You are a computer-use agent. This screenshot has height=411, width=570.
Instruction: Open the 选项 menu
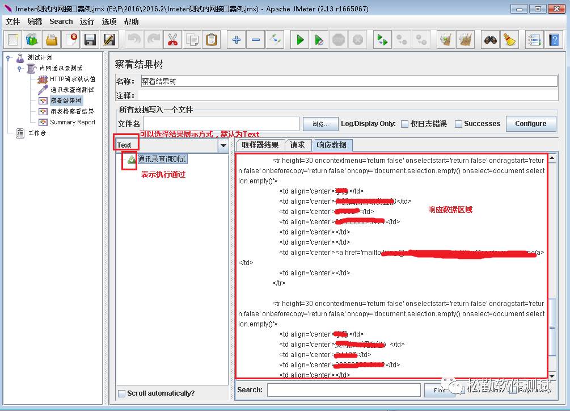[x=109, y=22]
